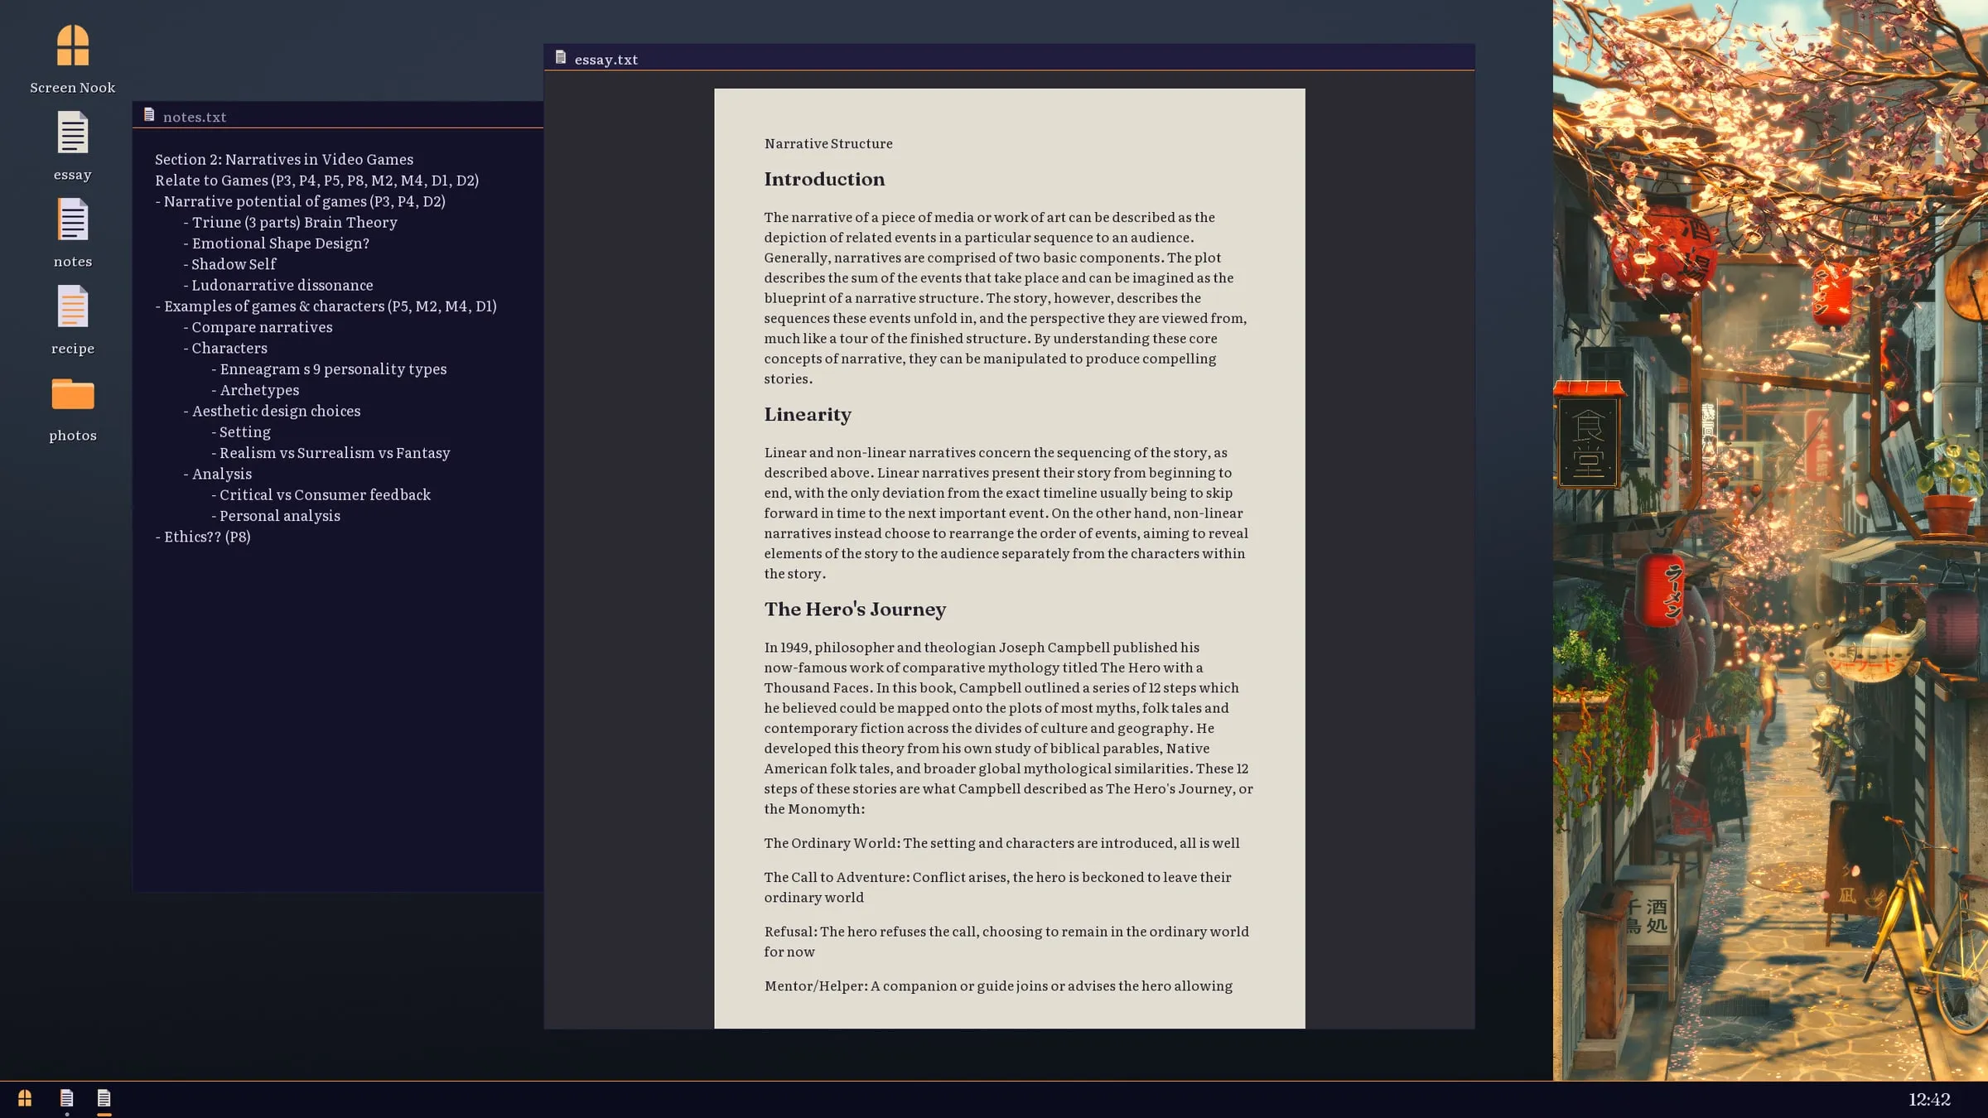Click 'Compare narratives' line in notes

[x=258, y=327]
